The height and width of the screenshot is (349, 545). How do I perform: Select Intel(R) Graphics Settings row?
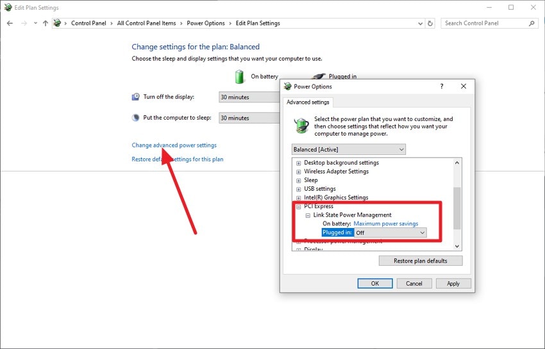pyautogui.click(x=336, y=197)
